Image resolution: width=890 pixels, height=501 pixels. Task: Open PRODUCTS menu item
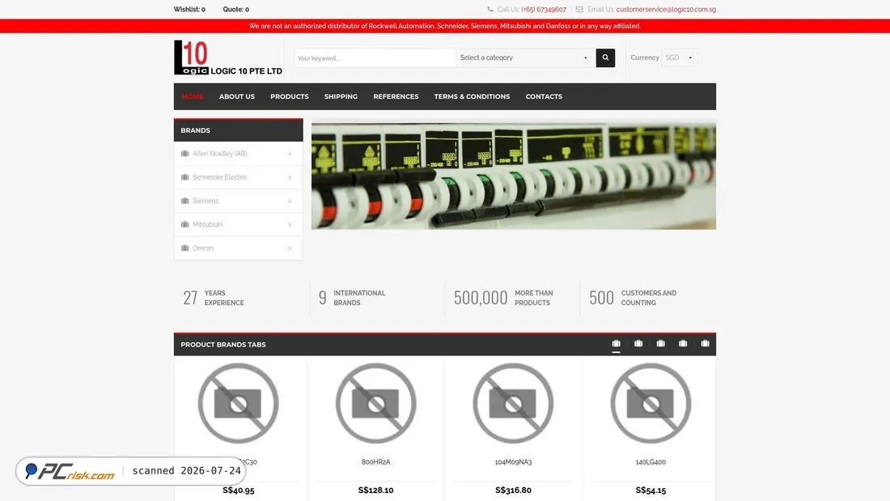(x=290, y=96)
